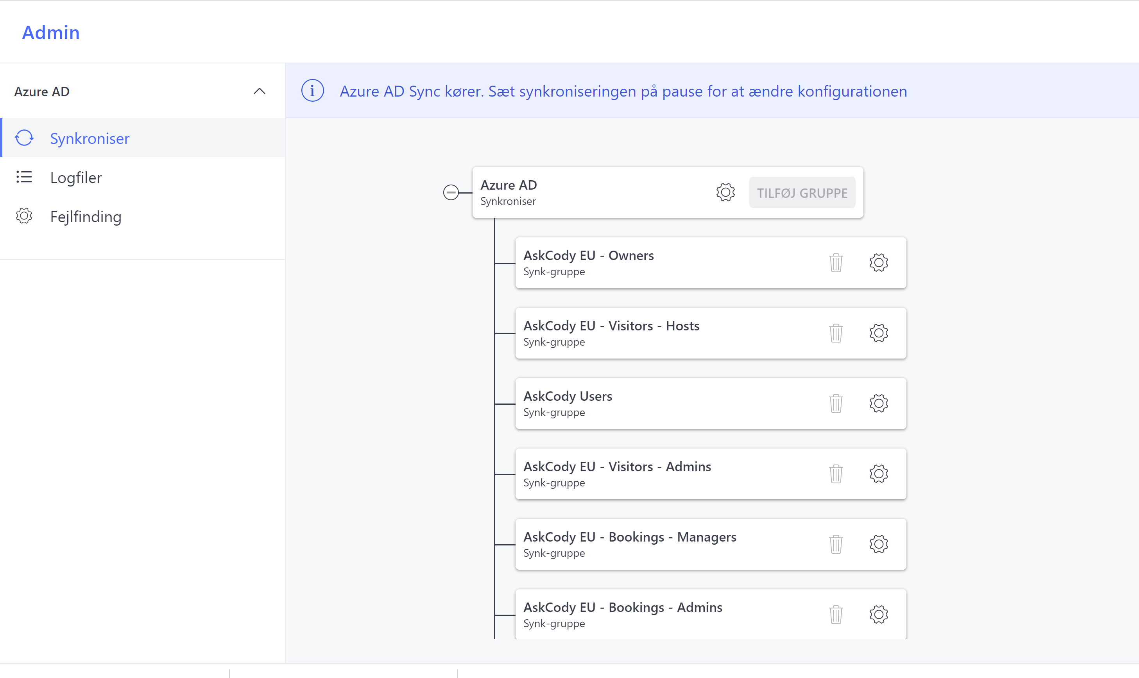Select the AskCody EU - Bookings - Admins title
This screenshot has height=678, width=1139.
(623, 607)
